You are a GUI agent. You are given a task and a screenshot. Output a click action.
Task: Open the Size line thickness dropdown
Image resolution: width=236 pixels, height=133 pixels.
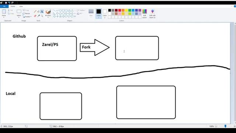[91, 13]
